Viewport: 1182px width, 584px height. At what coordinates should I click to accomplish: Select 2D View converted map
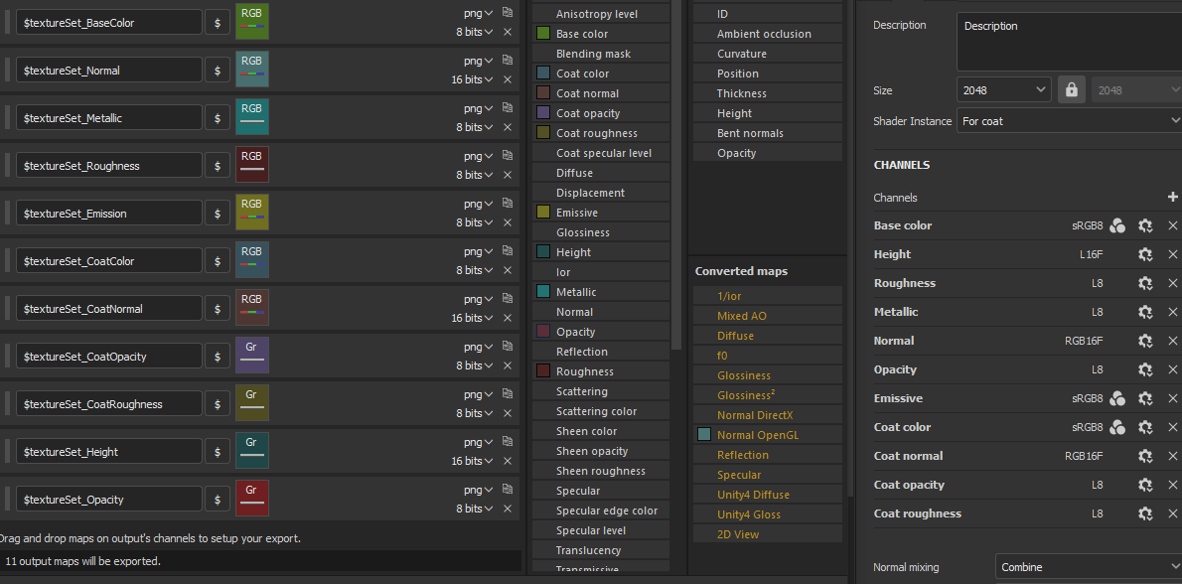(768, 534)
